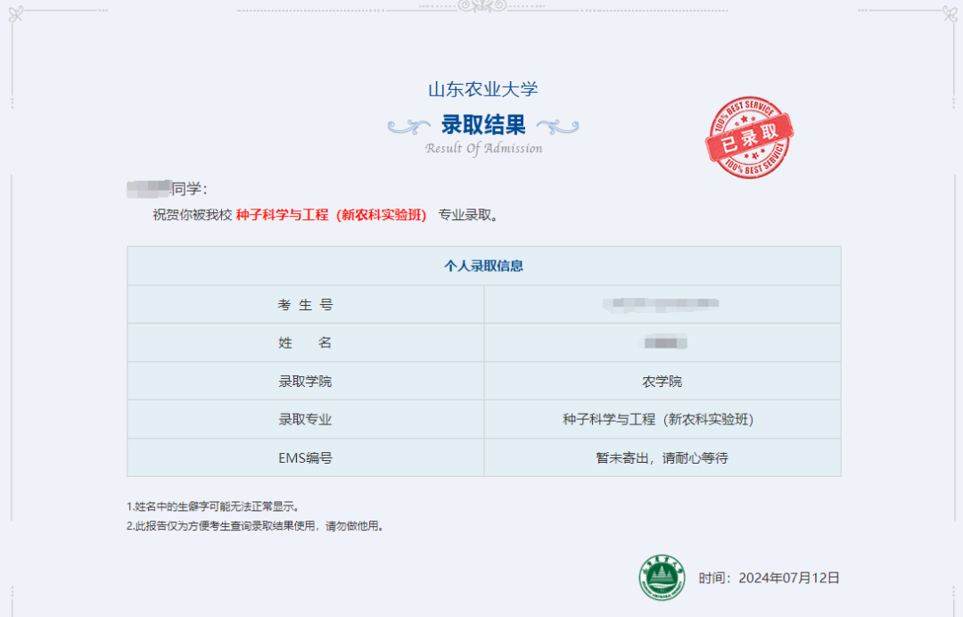Select the 录取专业 label cell

point(305,419)
